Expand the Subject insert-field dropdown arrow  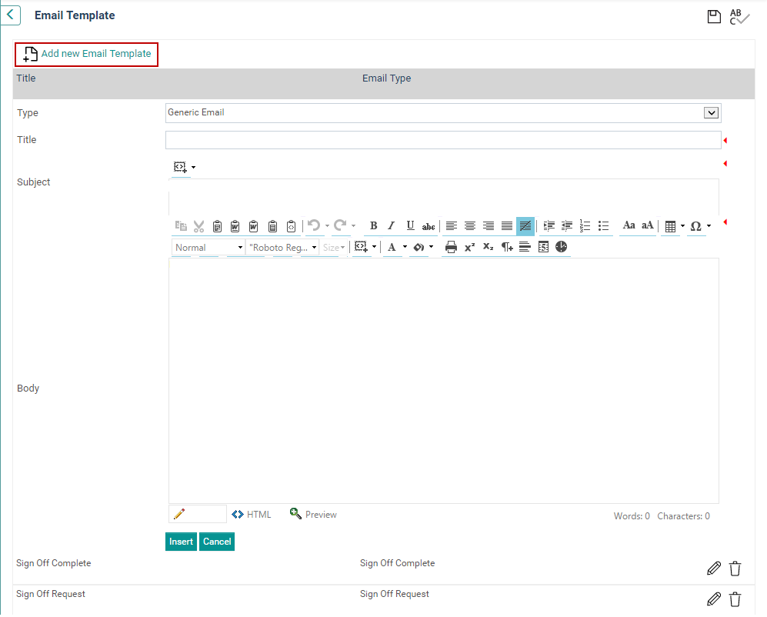(x=194, y=168)
